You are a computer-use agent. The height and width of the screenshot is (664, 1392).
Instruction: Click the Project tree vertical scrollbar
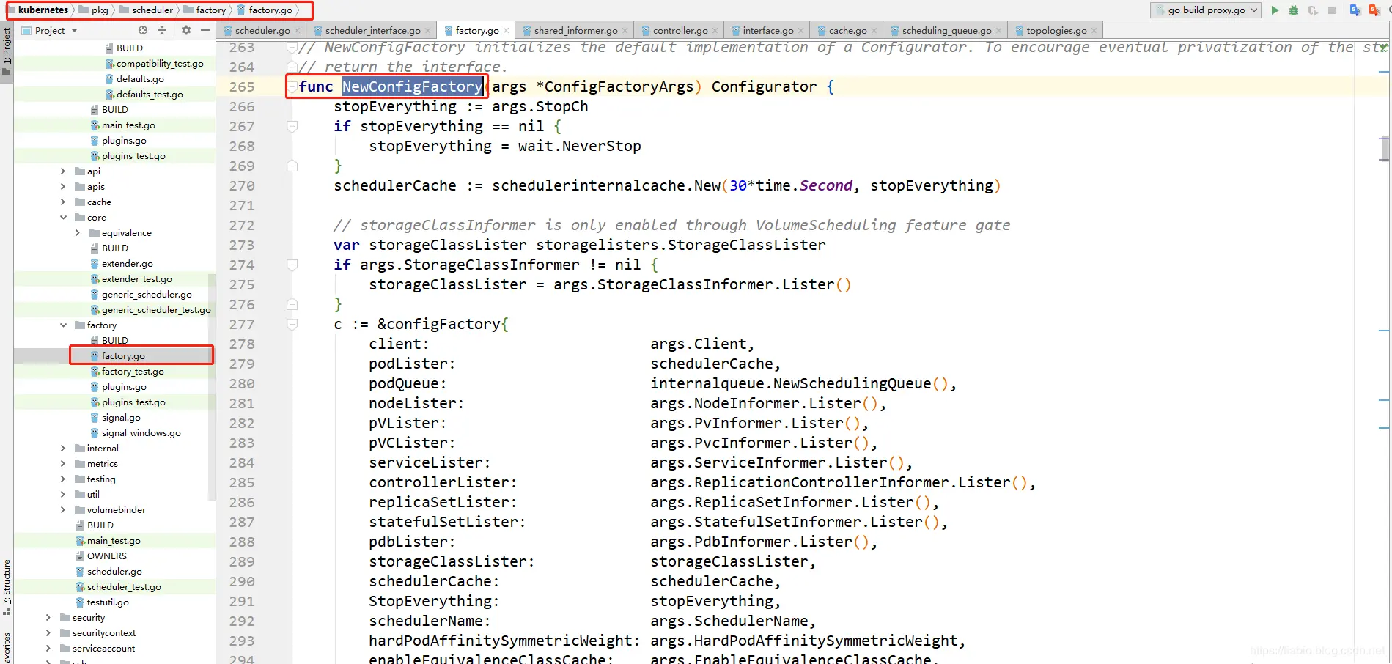pyautogui.click(x=212, y=386)
